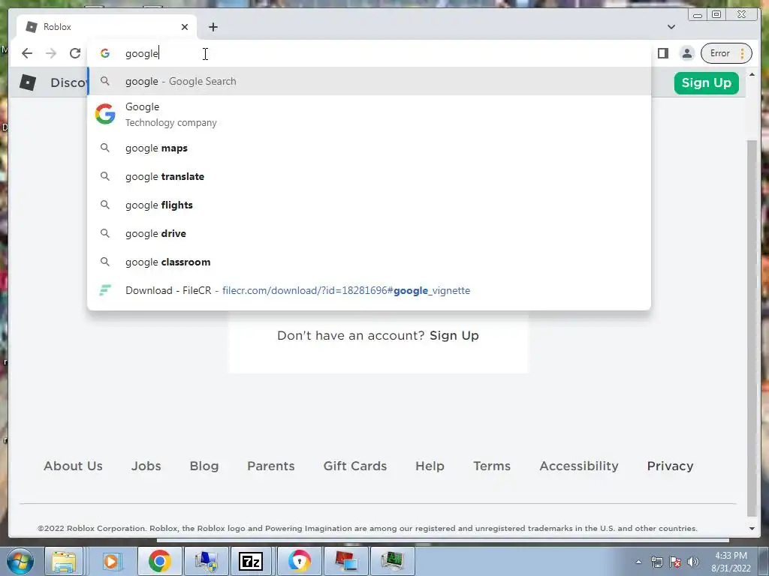Click the colorful Google logo in suggestions
Image resolution: width=769 pixels, height=576 pixels.
point(105,114)
